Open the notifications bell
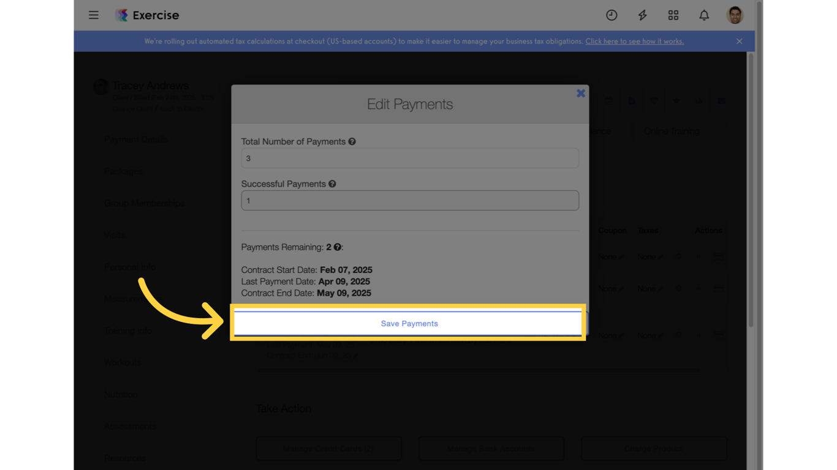Image resolution: width=837 pixels, height=470 pixels. click(703, 15)
